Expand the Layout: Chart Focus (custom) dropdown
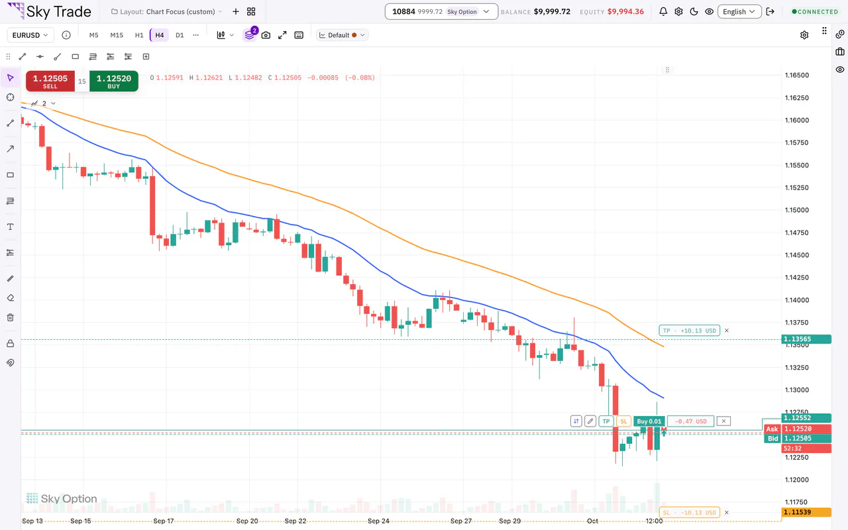Image resolution: width=848 pixels, height=530 pixels. tap(167, 11)
